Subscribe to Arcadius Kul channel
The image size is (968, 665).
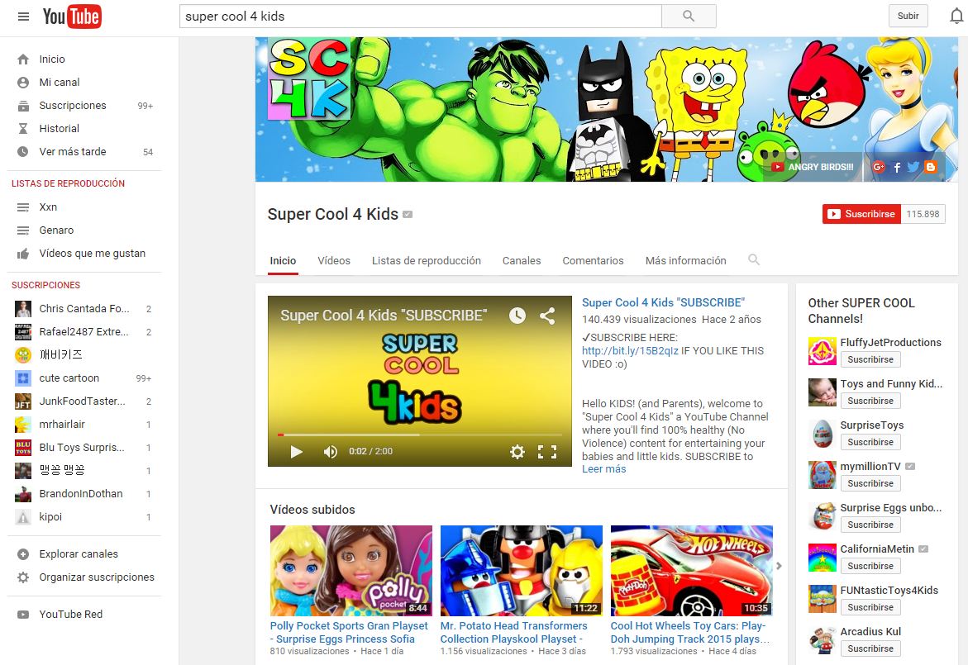(x=870, y=649)
